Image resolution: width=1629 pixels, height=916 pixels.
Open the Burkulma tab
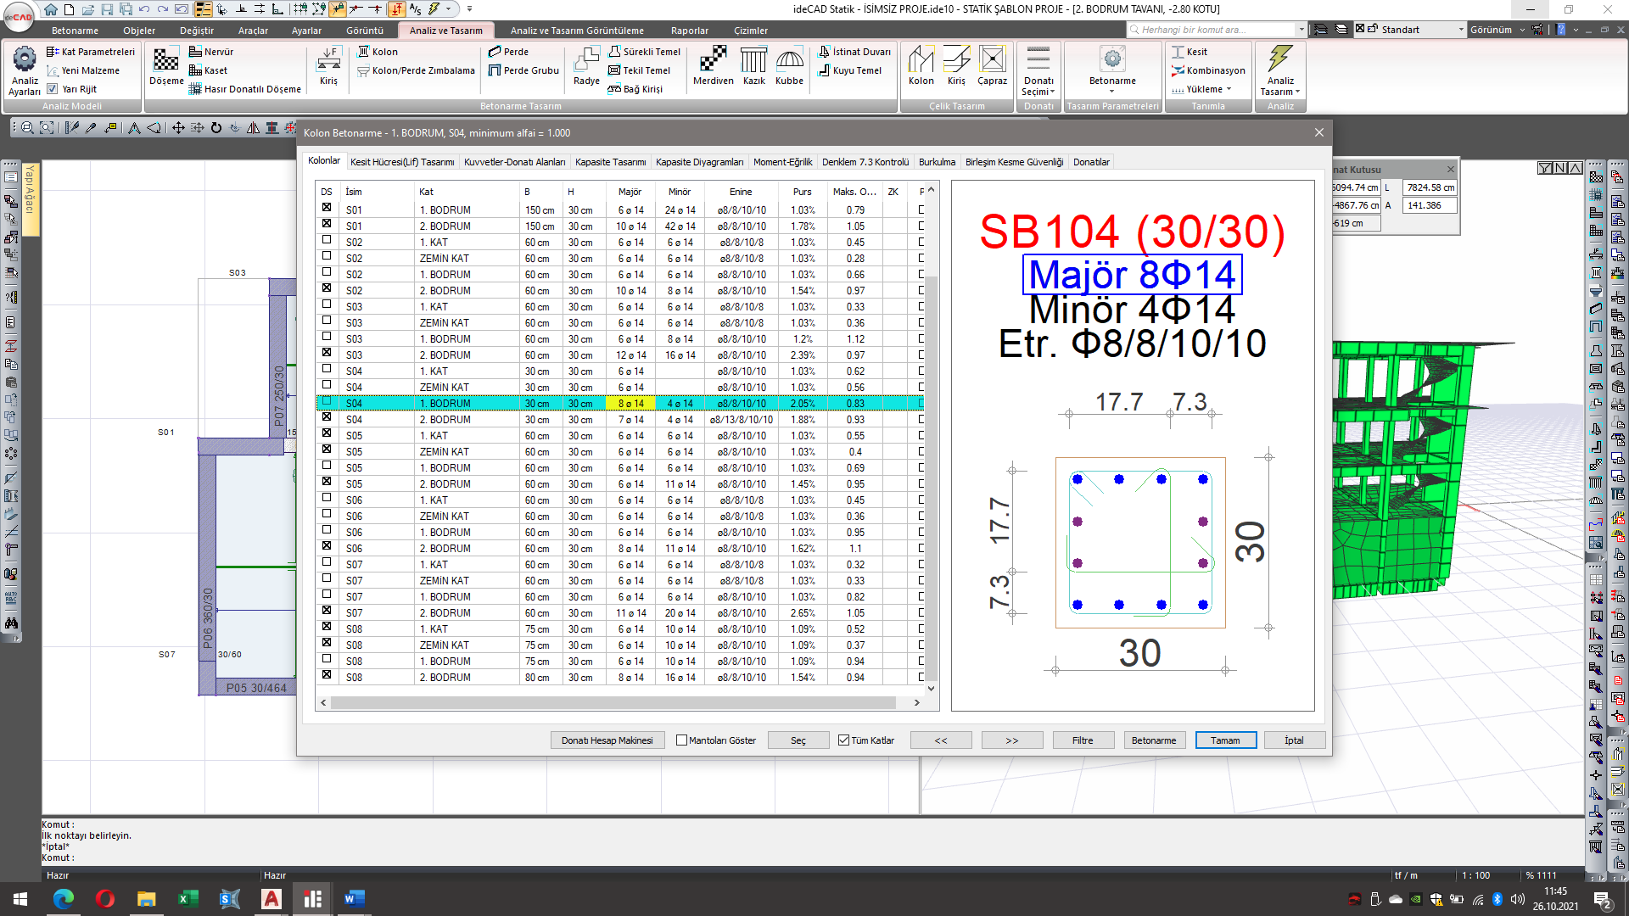pyautogui.click(x=937, y=162)
